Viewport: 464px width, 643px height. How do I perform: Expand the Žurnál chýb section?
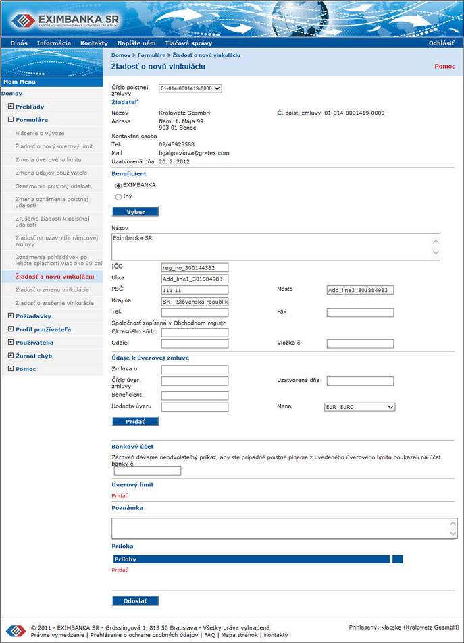[11, 356]
